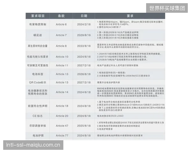Click the 需展示出电池护照内容 requirement text
The height and width of the screenshot is (153, 191).
click(109, 83)
